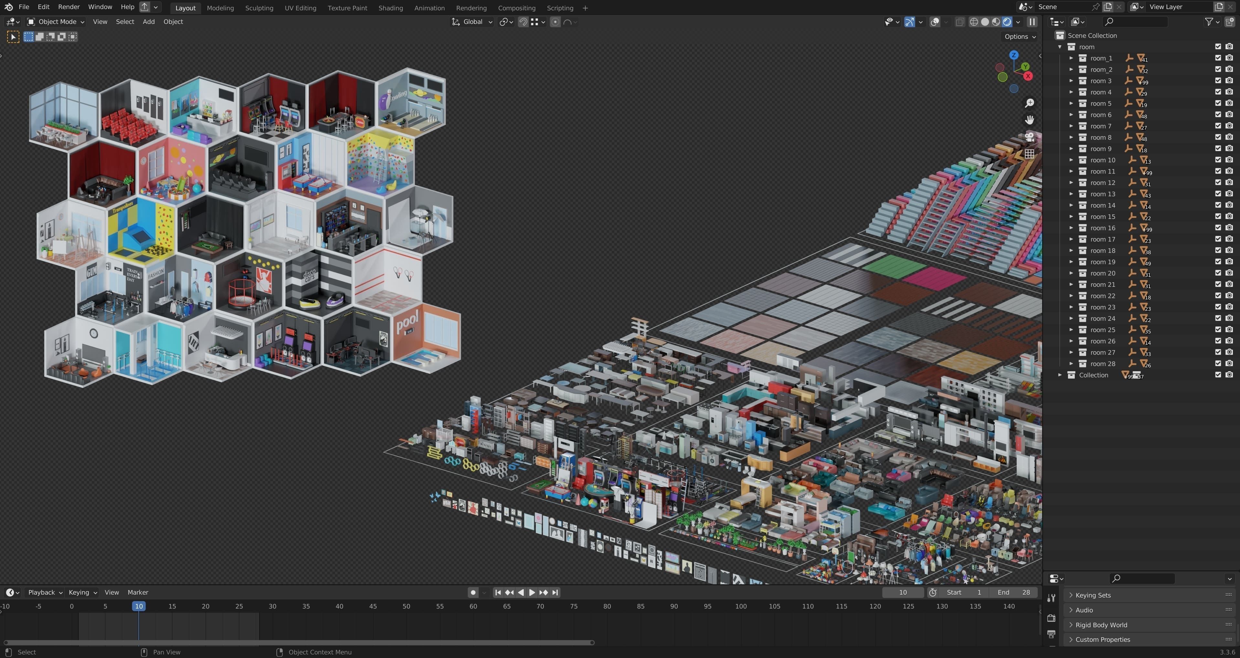Expand room 10 collection in outliner
The height and width of the screenshot is (658, 1240).
point(1071,160)
